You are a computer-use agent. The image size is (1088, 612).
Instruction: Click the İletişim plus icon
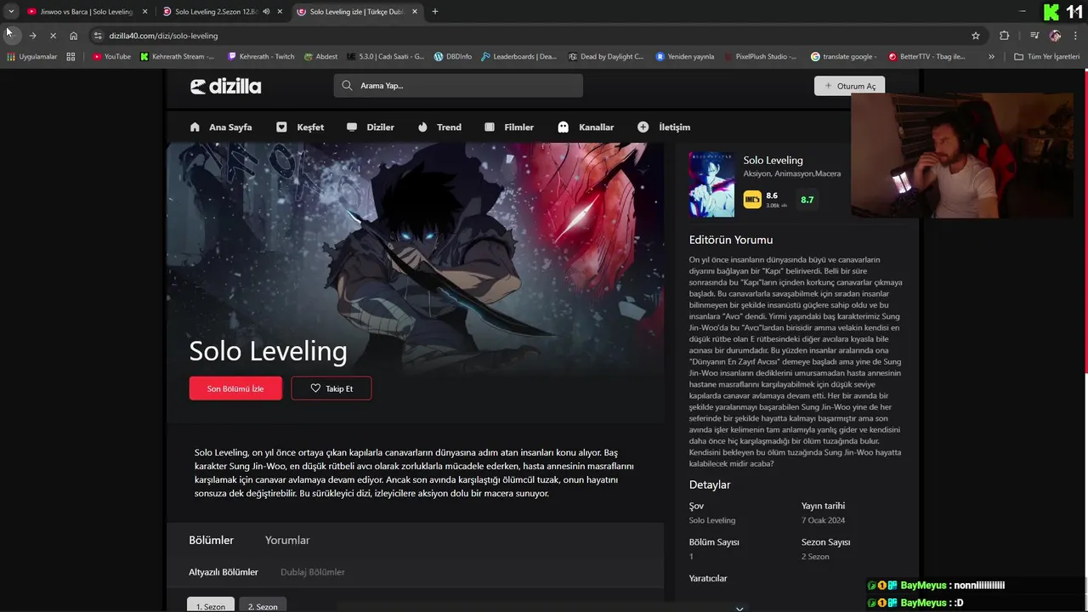tap(643, 127)
